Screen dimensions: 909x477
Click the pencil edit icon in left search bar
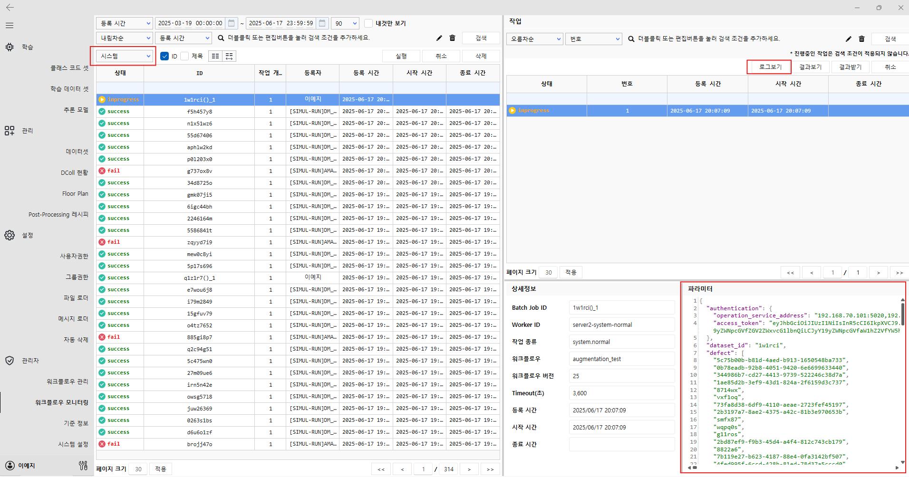[439, 38]
